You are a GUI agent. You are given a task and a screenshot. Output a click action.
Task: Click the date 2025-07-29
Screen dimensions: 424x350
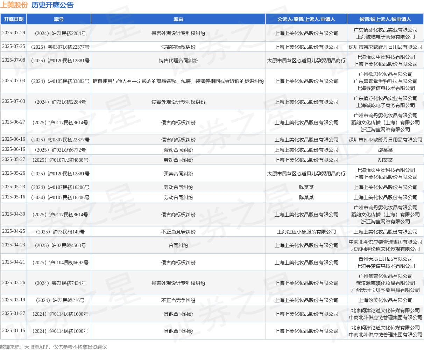pos(14,33)
